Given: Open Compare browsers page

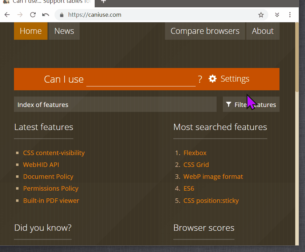Looking at the screenshot, I should [205, 31].
